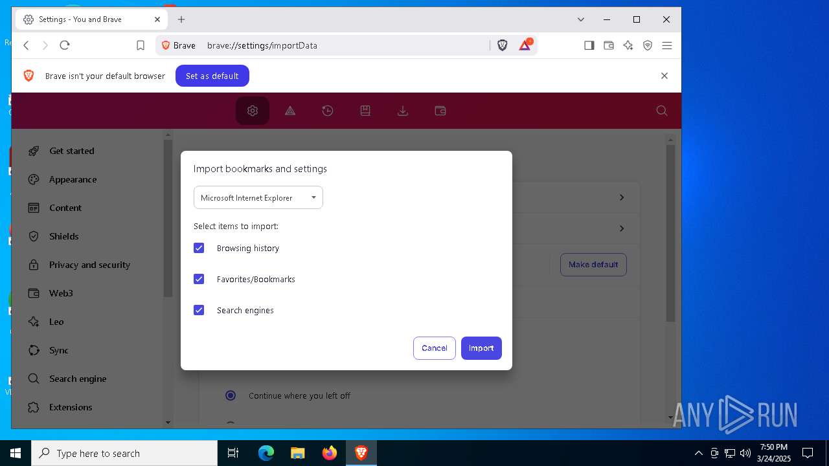829x466 pixels.
Task: Select Continue where you left off radio
Action: 231,395
